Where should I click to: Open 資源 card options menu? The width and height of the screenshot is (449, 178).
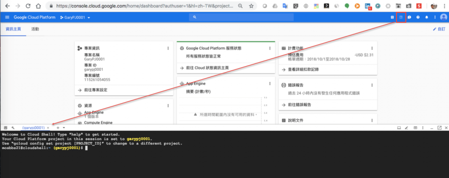(x=168, y=105)
